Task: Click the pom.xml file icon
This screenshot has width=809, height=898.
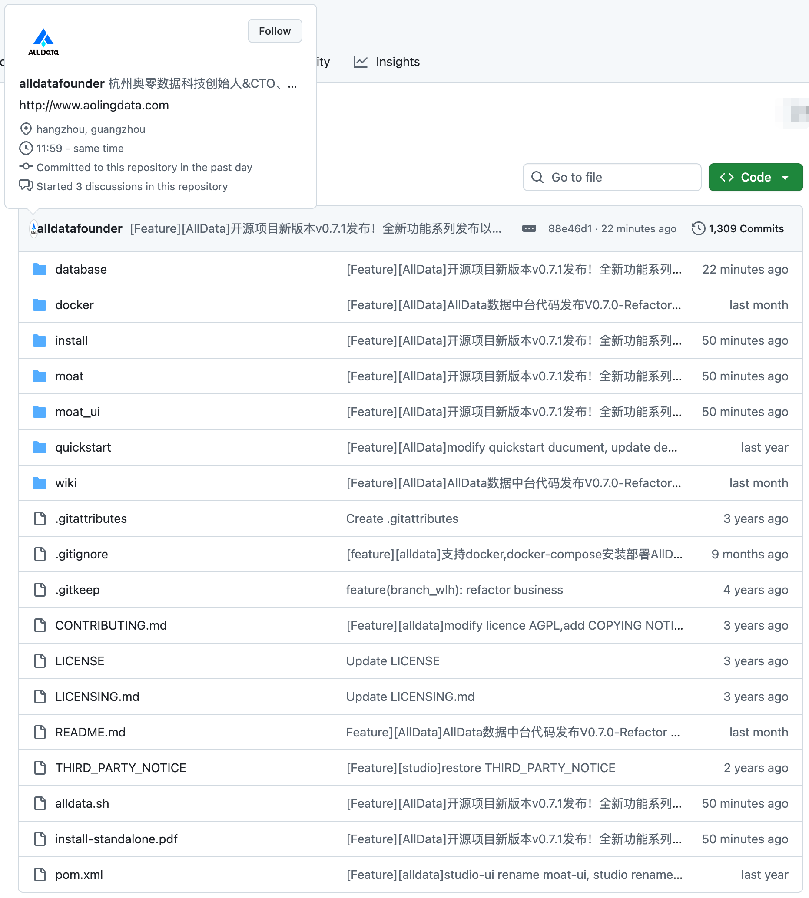Action: coord(40,875)
